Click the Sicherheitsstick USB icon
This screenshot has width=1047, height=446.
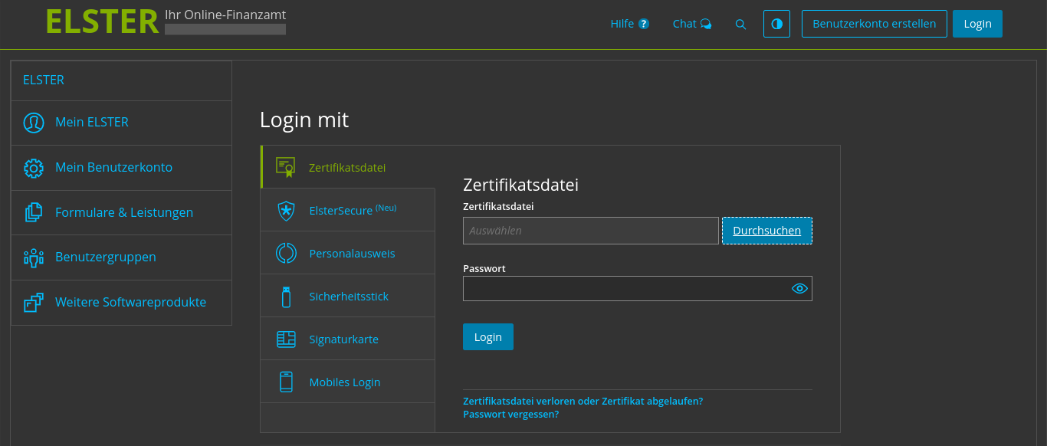point(286,297)
